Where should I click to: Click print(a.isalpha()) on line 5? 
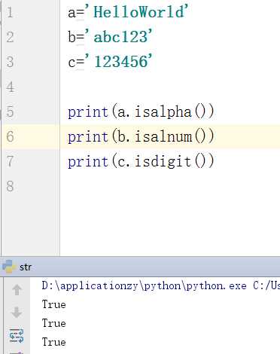141,111
